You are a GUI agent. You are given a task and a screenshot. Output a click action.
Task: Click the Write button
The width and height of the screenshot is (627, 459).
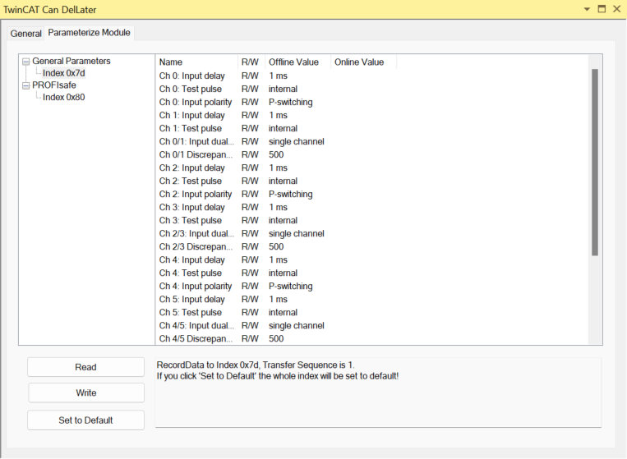tap(86, 392)
